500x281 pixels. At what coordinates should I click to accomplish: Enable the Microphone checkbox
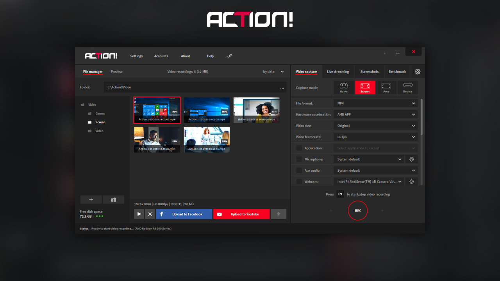[x=299, y=159]
